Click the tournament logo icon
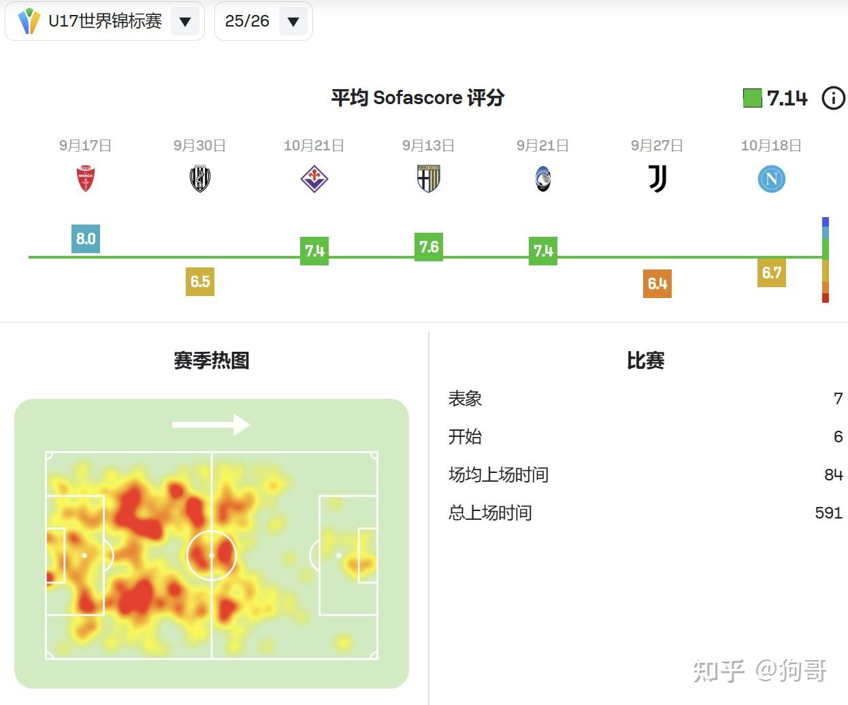This screenshot has height=705, width=848. pos(29,21)
